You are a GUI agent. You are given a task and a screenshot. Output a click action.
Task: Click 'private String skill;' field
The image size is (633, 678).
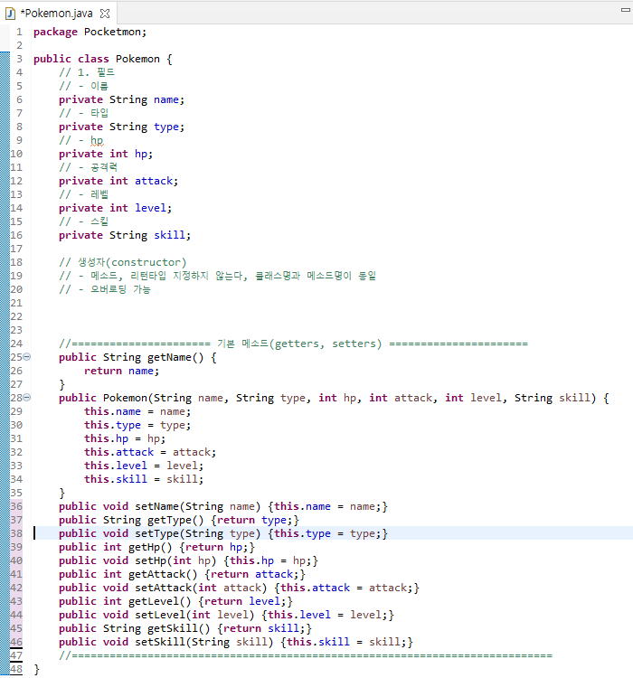pos(125,235)
